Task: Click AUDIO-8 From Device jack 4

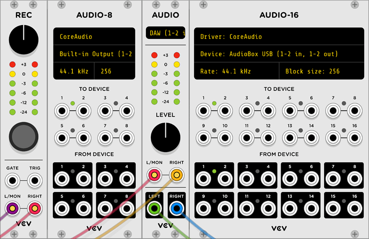Action: tap(127, 179)
